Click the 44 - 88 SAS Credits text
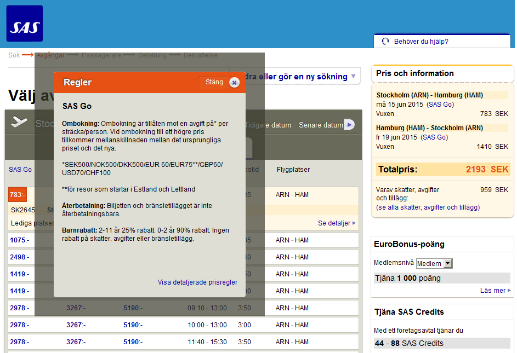 [409, 343]
